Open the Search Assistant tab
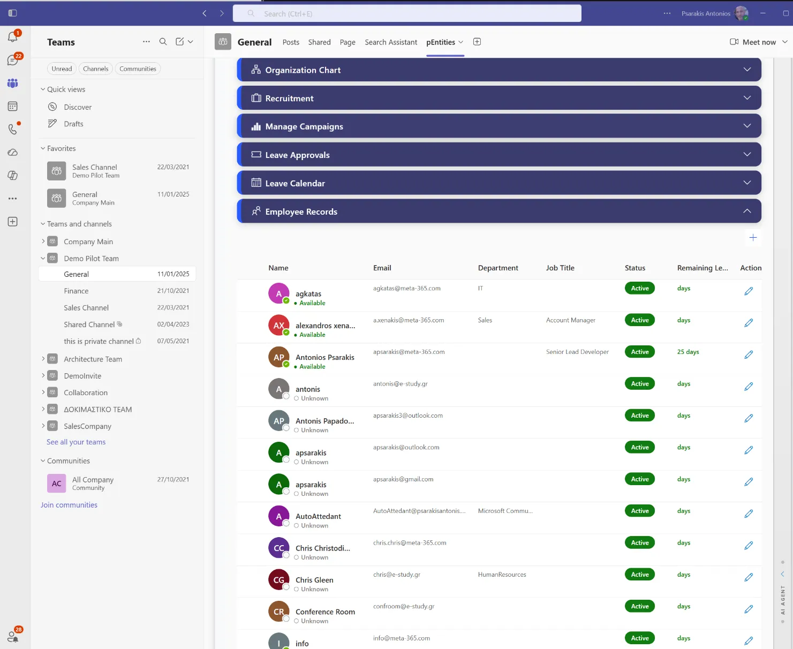 391,42
